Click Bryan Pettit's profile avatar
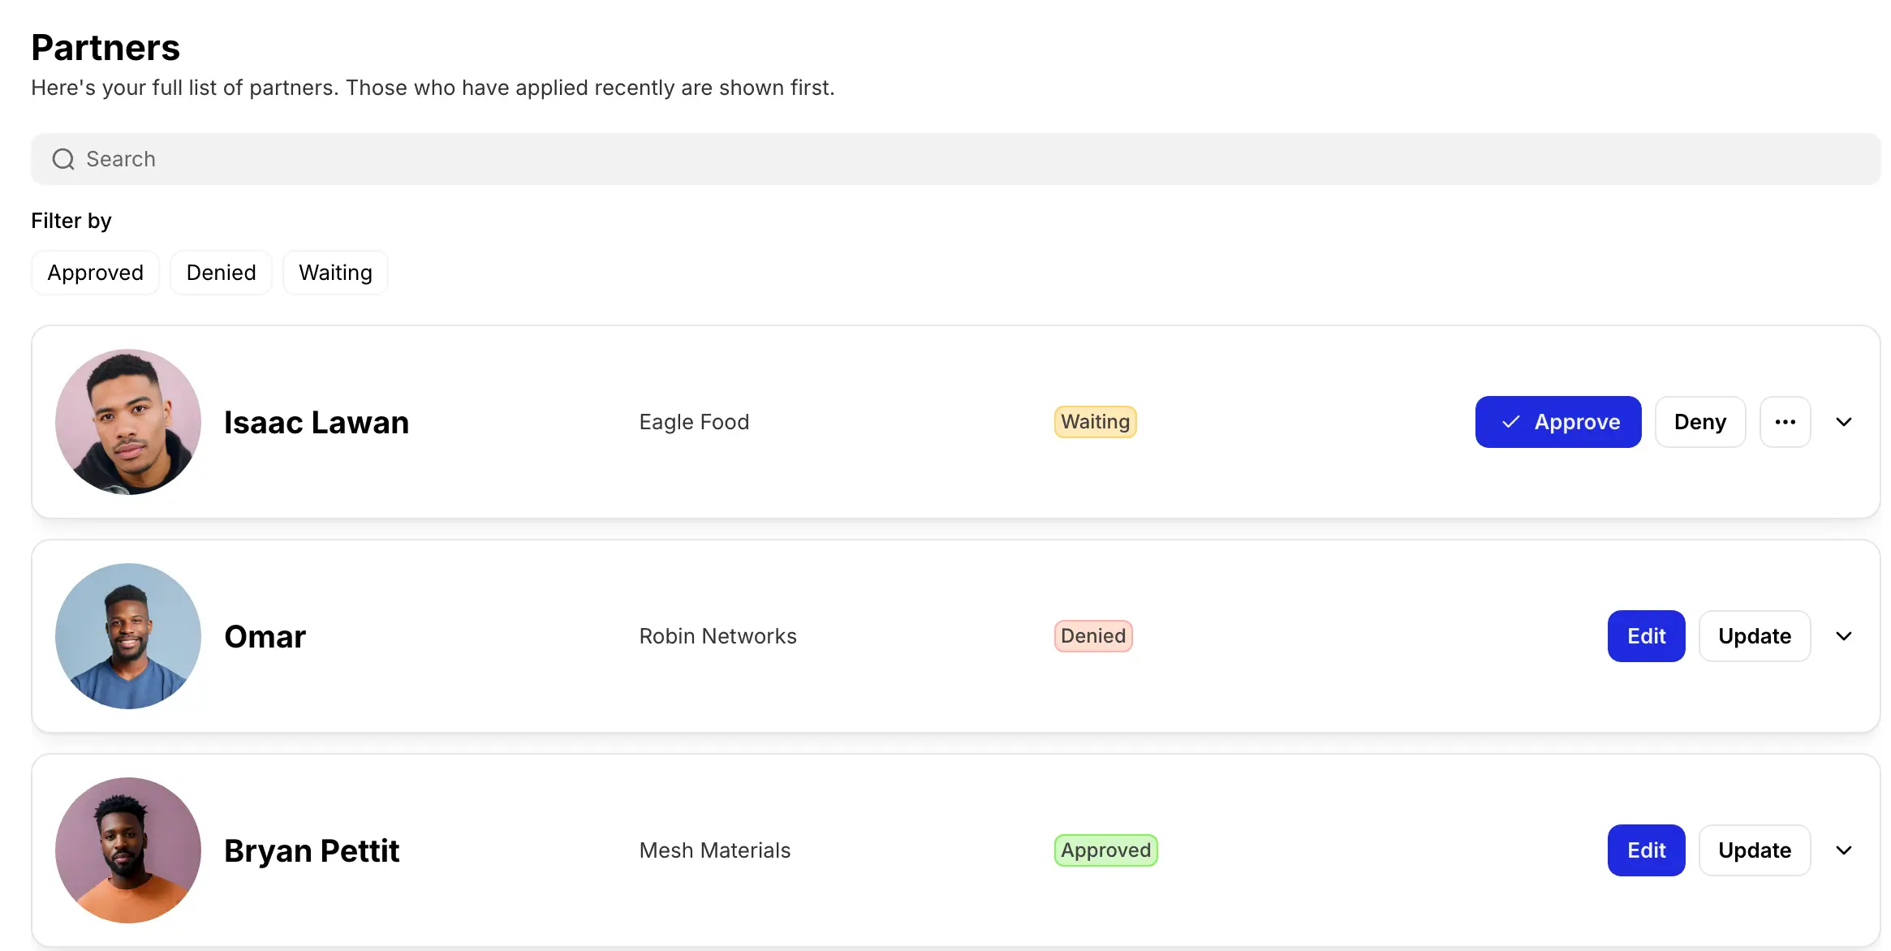The image size is (1891, 951). (128, 850)
